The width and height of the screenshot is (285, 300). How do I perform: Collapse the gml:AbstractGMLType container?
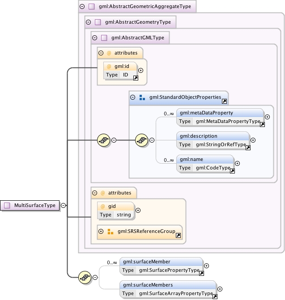click(x=94, y=38)
